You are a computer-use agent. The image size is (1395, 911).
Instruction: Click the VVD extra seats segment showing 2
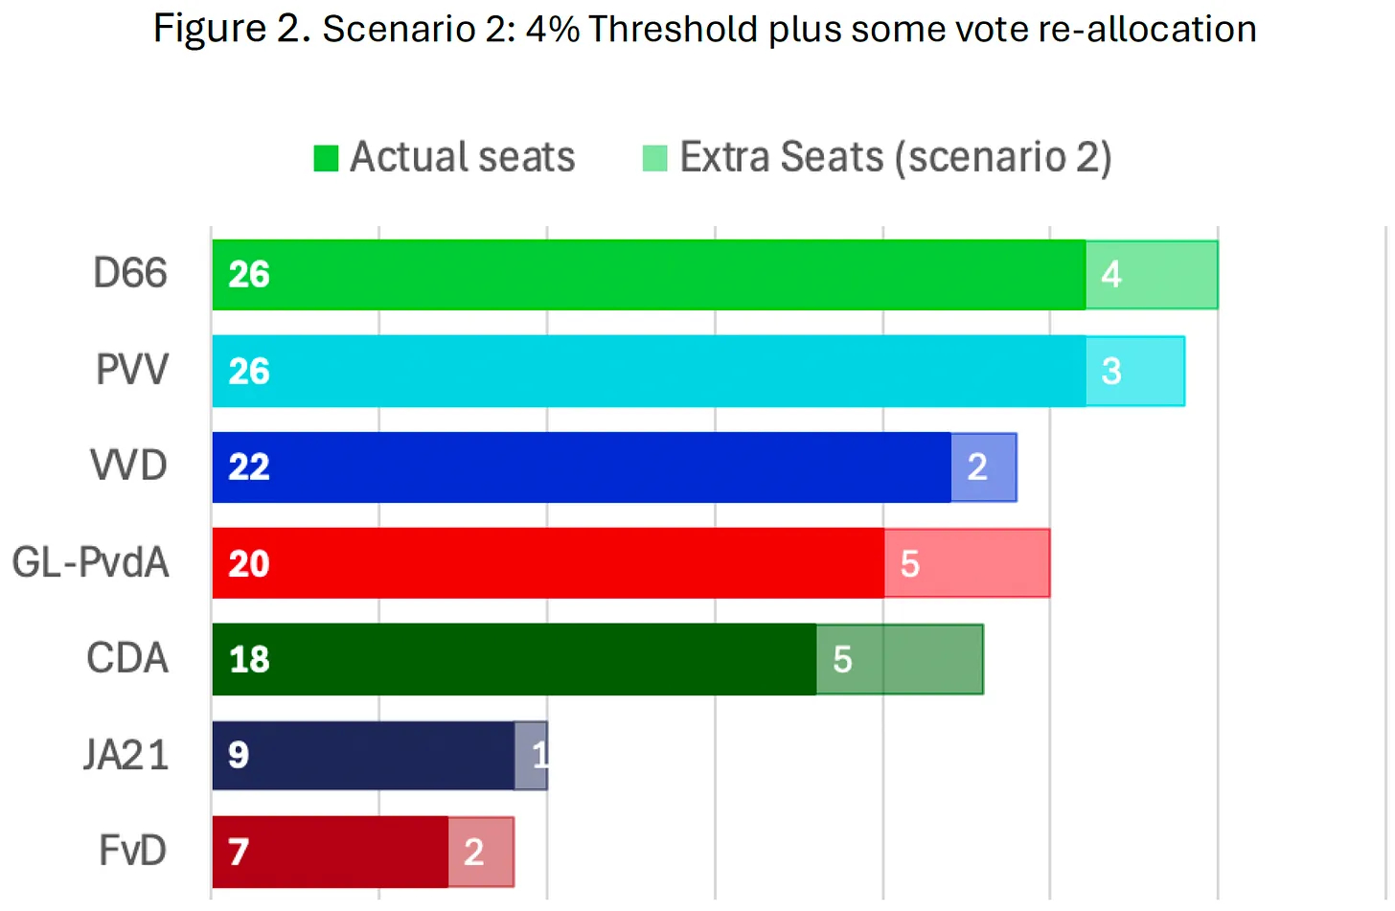coord(984,467)
